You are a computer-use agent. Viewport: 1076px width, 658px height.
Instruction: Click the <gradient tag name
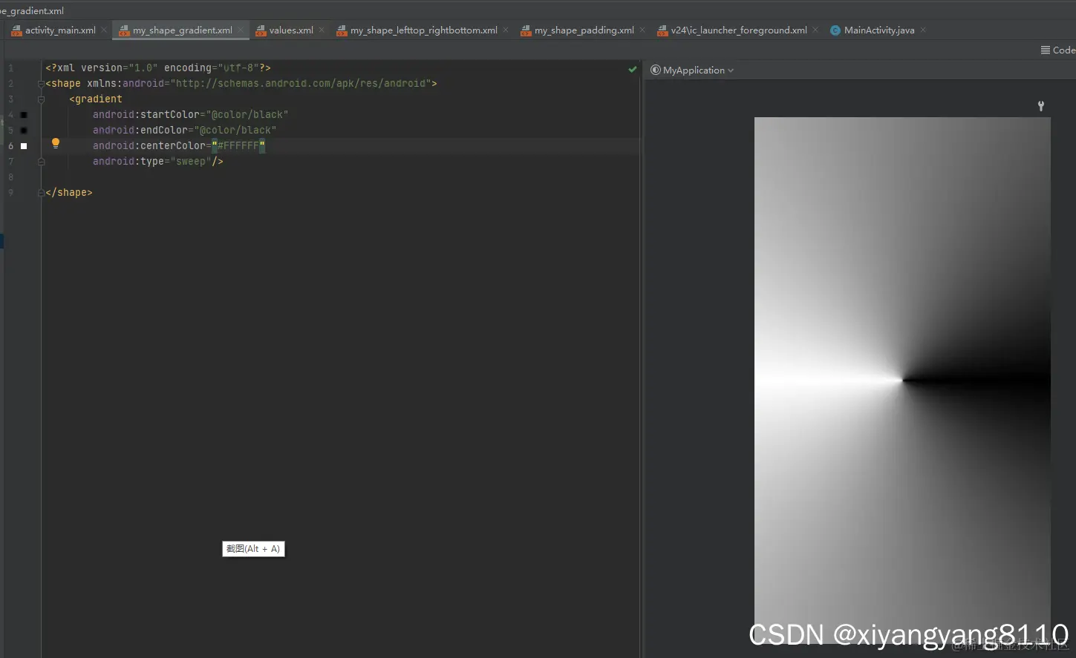click(96, 99)
